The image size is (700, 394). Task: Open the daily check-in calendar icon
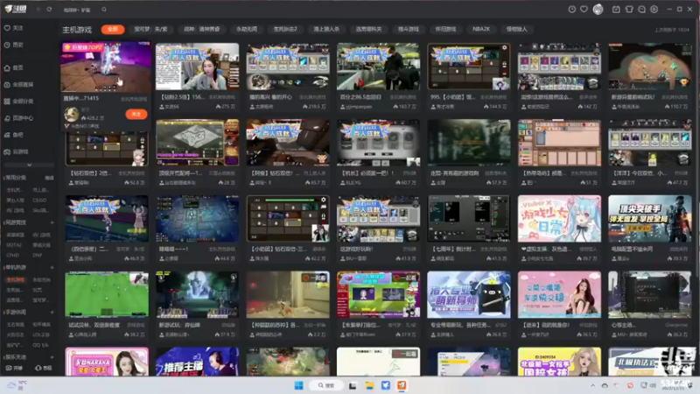point(616,10)
